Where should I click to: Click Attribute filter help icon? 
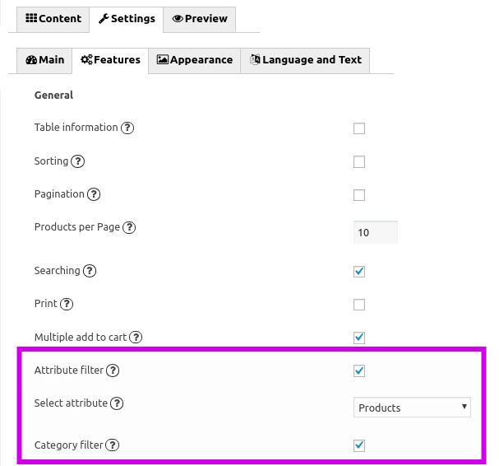(x=113, y=370)
